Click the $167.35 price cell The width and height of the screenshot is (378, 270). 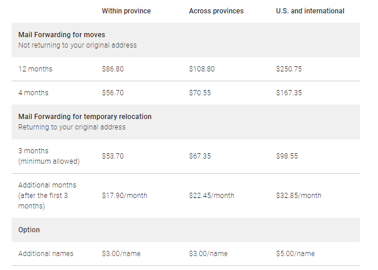coord(289,93)
